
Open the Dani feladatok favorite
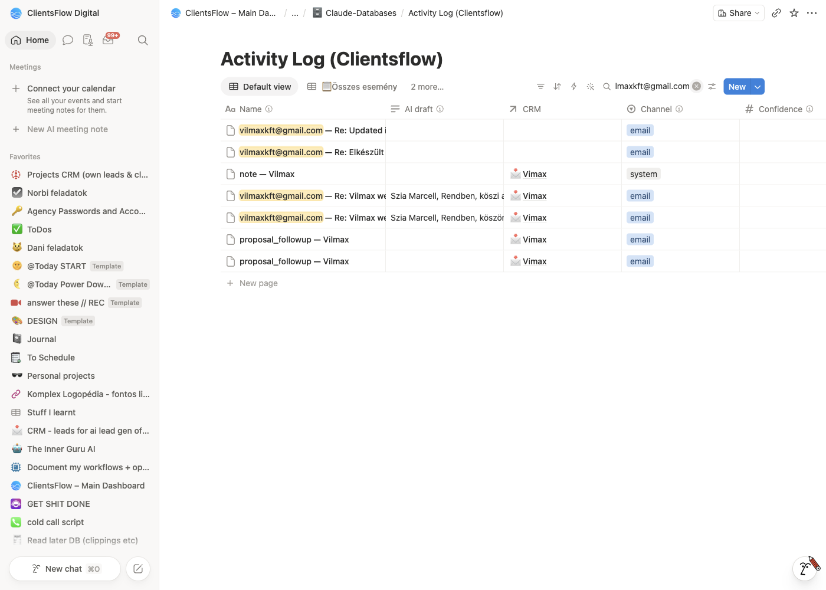tap(80, 248)
